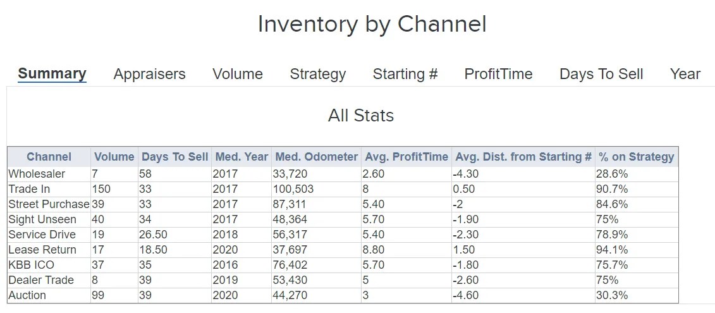
Task: Click Avg. ProfitTime column header
Action: [406, 157]
